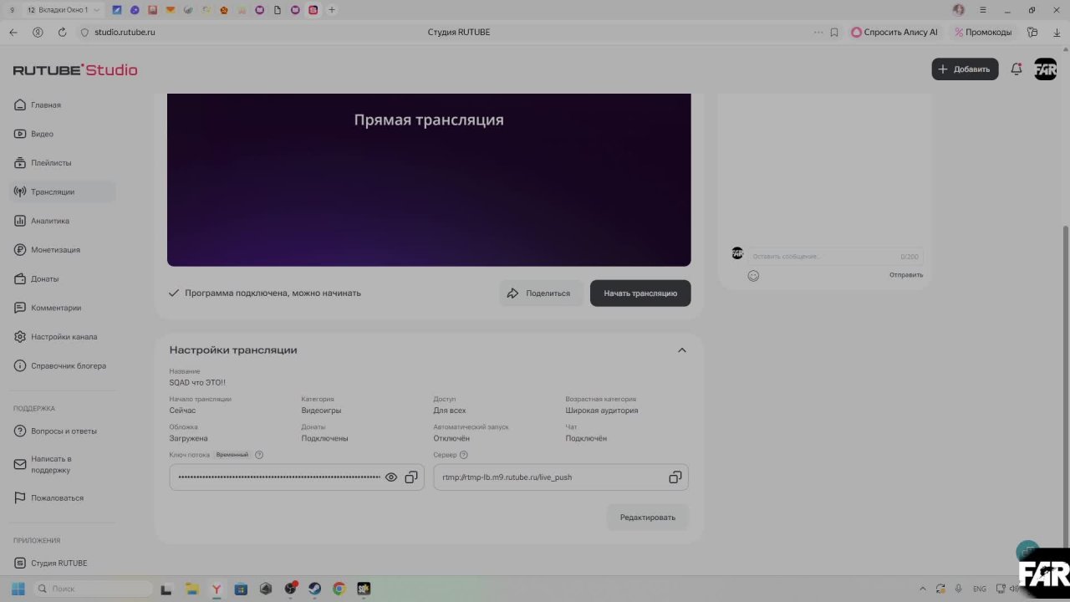Open Steam from the taskbar

pyautogui.click(x=315, y=589)
